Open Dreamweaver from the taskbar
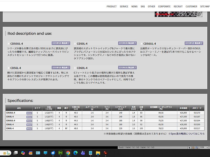This screenshot has width=210, height=157. point(60,153)
